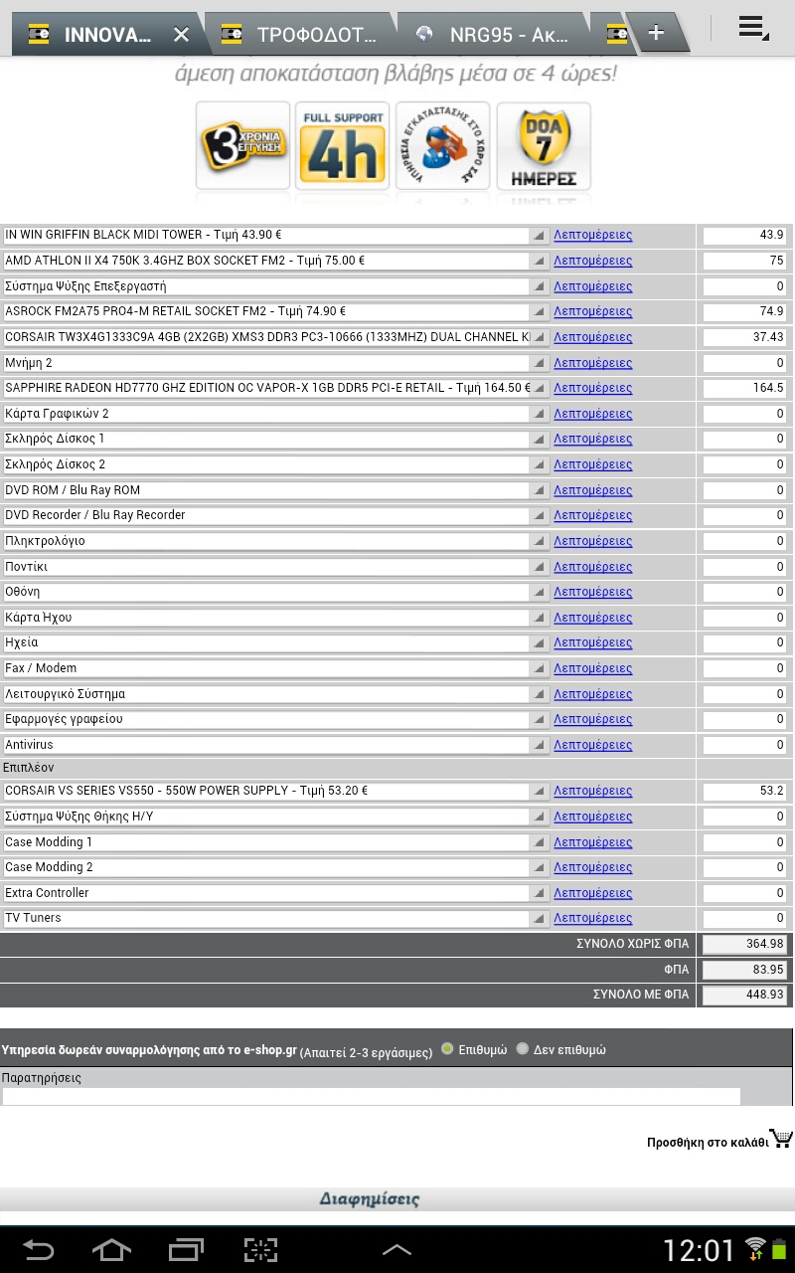
Task: Select the Επιθυμώ radio button
Action: (447, 1048)
